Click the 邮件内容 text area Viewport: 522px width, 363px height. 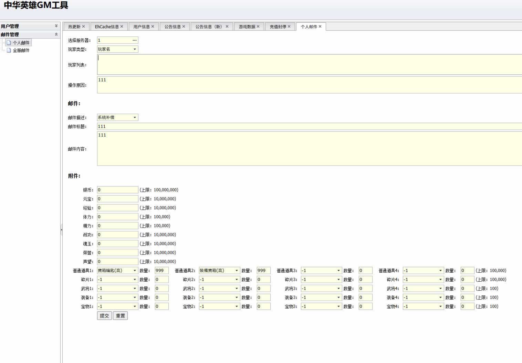(310, 149)
